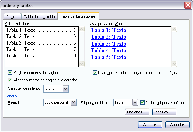Toggle Alinear números de página a la derecha
This screenshot has width=193, height=132.
coord(10,80)
